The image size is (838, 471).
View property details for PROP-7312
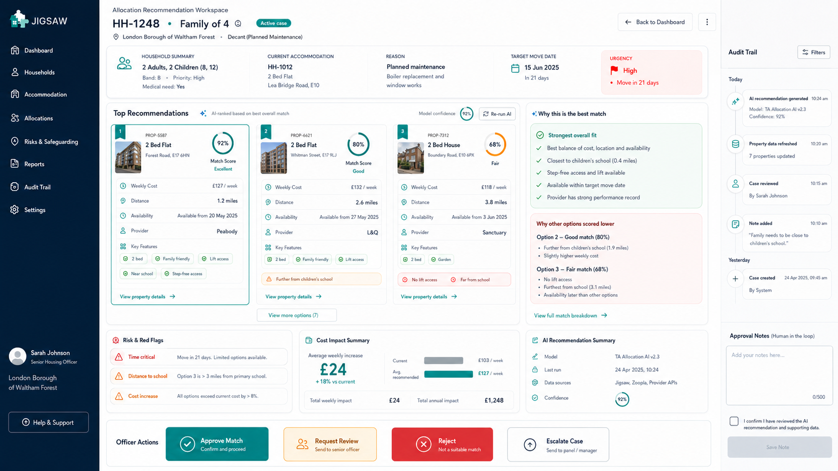(x=429, y=297)
